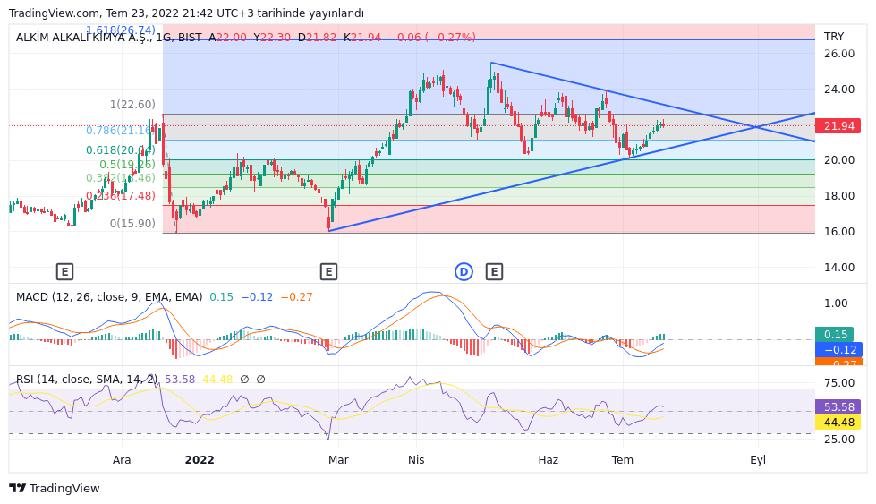Viewport: 876px width, 504px height.
Task: Click the yellow RSI average 44.48 tag
Action: click(x=838, y=422)
